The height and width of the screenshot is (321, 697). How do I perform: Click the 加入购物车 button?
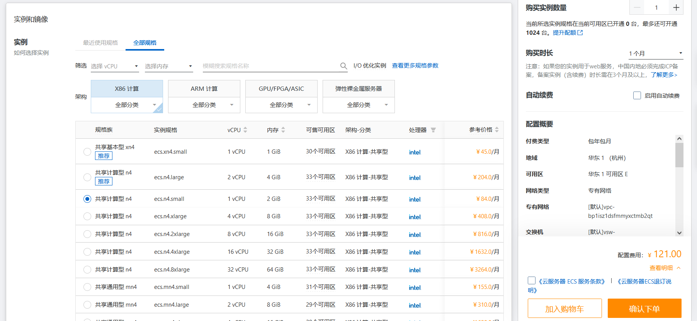point(564,308)
